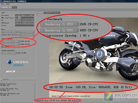Click the CINEBENCH app icon in title bar
This screenshot has height=103, width=138.
(1, 1)
